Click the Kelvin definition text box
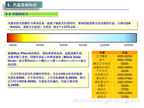This screenshot has width=144, height=108. tap(72, 25)
